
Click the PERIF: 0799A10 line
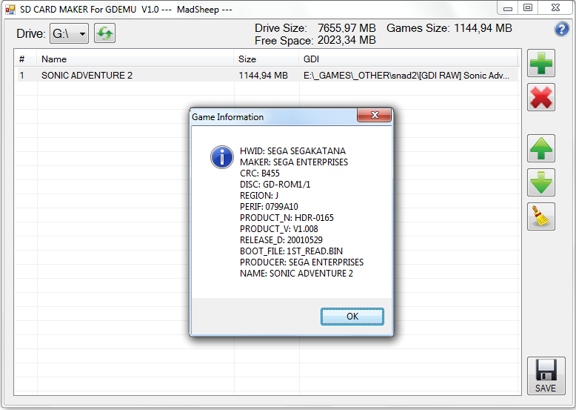[269, 207]
